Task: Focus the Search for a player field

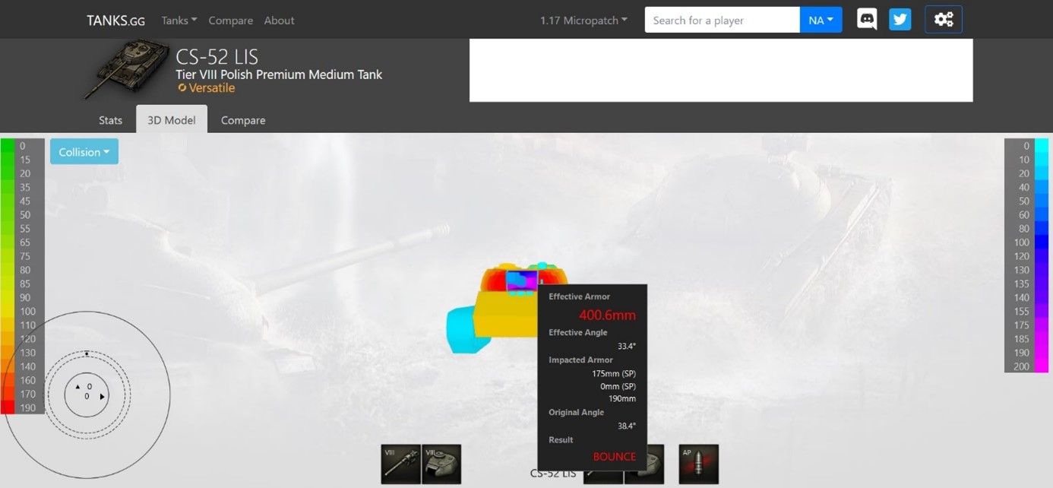Action: (x=722, y=20)
